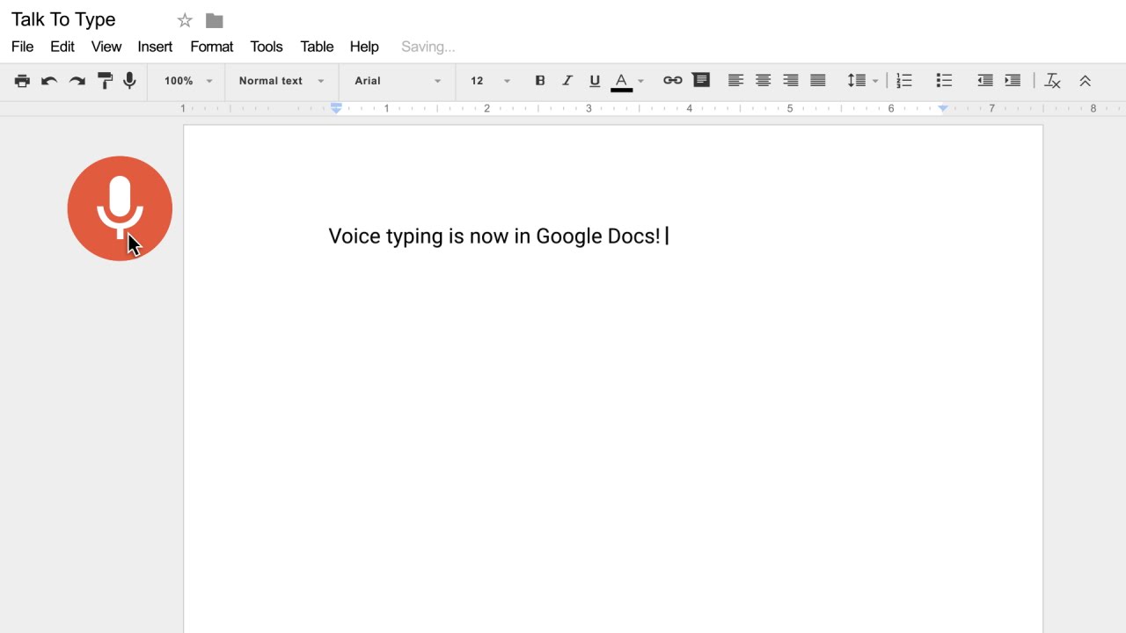Activate voice typing from the toolbar
Viewport: 1126px width, 633px height.
(x=129, y=80)
